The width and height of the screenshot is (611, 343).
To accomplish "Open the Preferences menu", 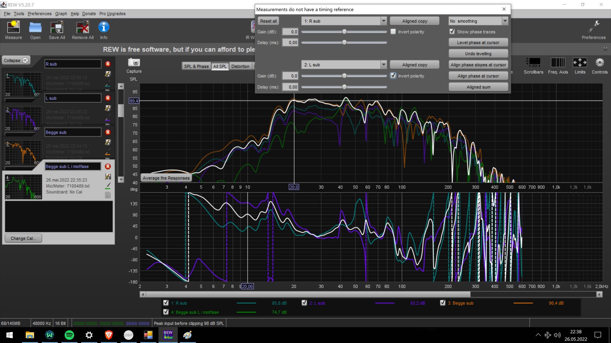I will tap(39, 14).
